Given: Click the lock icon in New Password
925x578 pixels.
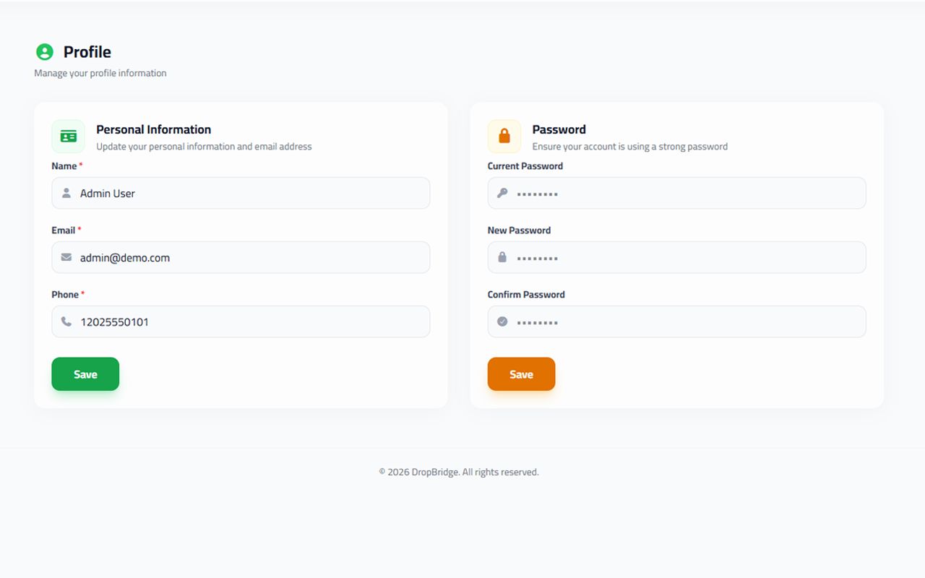Looking at the screenshot, I should pyautogui.click(x=502, y=258).
